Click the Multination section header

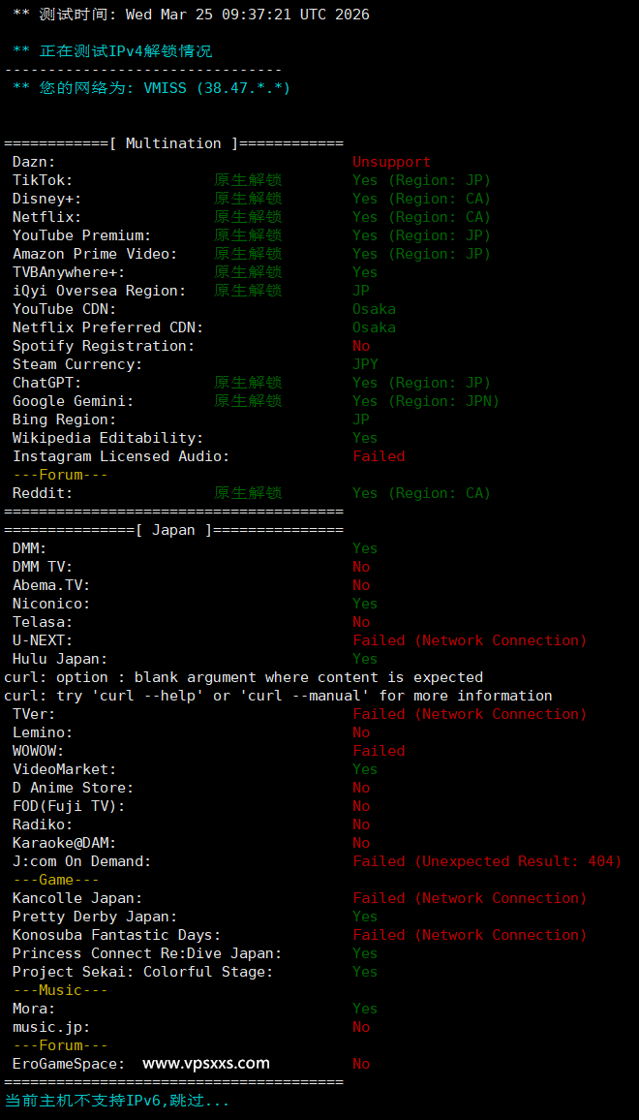(x=173, y=143)
